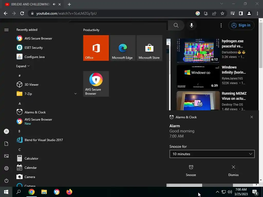The height and width of the screenshot is (197, 263).
Task: Show hidden system tray icons
Action: (x=217, y=192)
